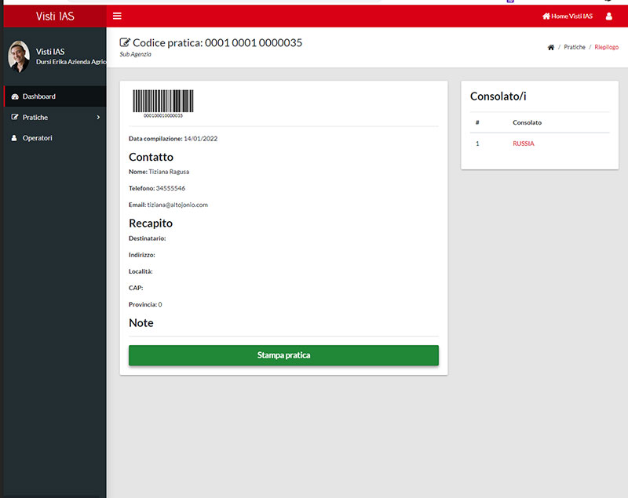Screen dimensions: 628x498
Task: Click the Pratiche edit icon in sidebar
Action: 15,117
